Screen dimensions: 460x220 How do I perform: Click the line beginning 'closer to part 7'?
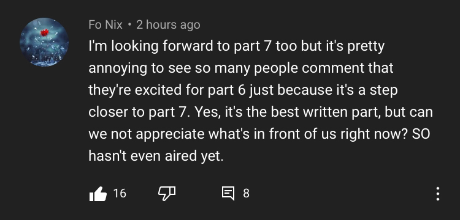coord(261,112)
